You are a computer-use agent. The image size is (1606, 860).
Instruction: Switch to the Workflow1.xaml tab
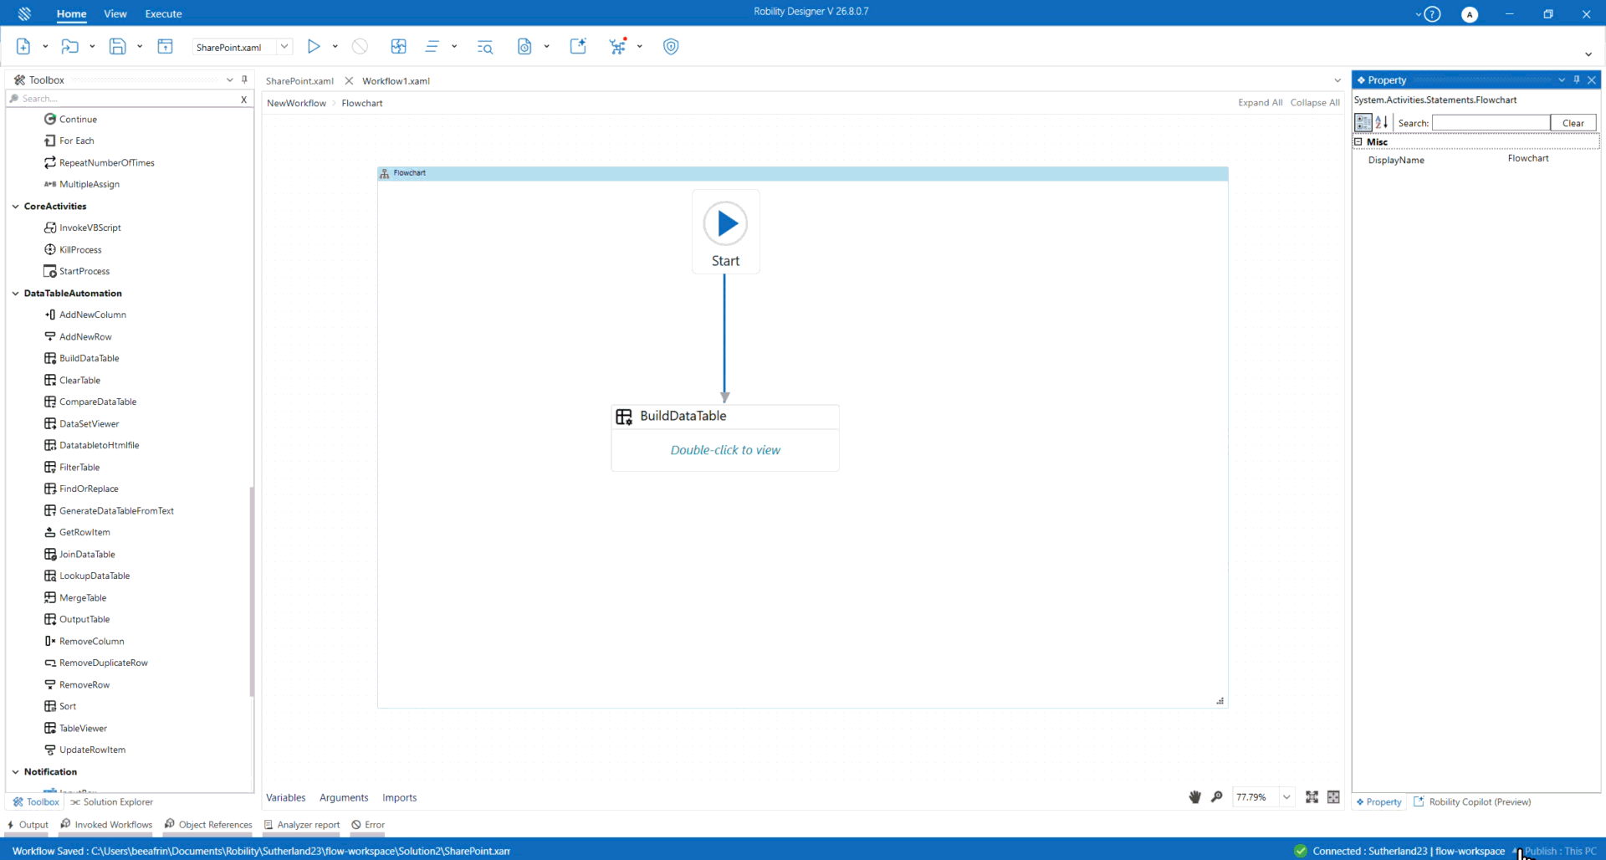pyautogui.click(x=396, y=81)
